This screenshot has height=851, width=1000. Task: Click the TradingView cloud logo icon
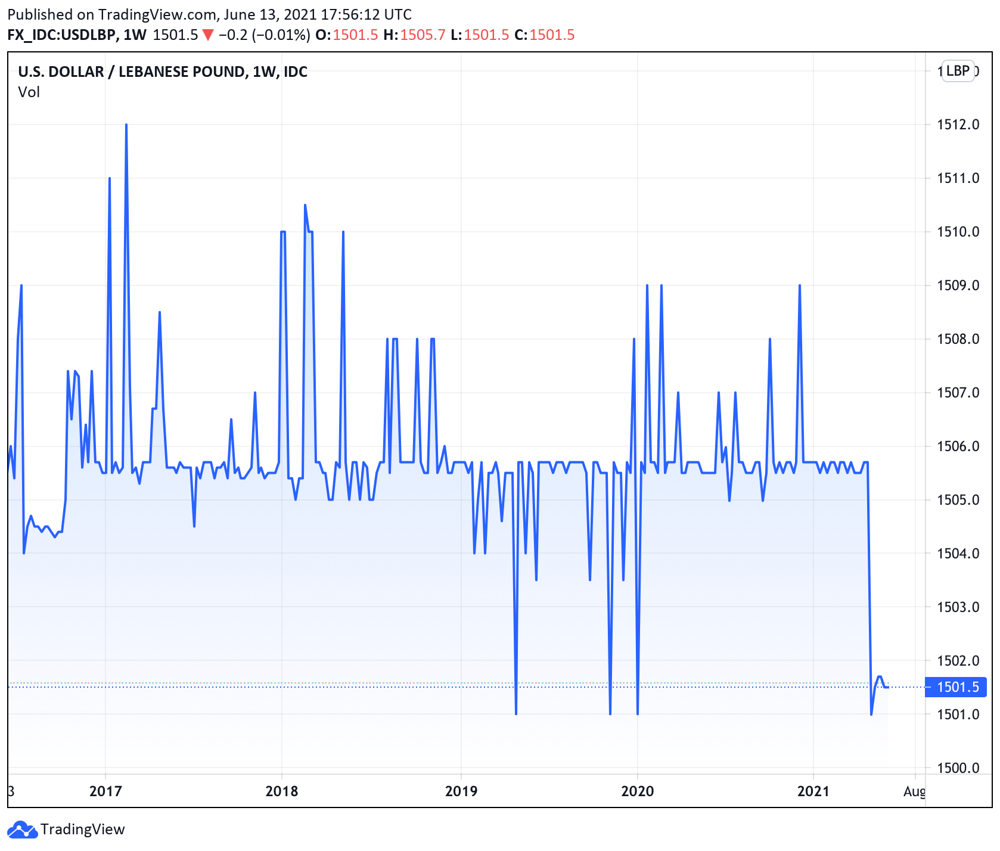(21, 829)
